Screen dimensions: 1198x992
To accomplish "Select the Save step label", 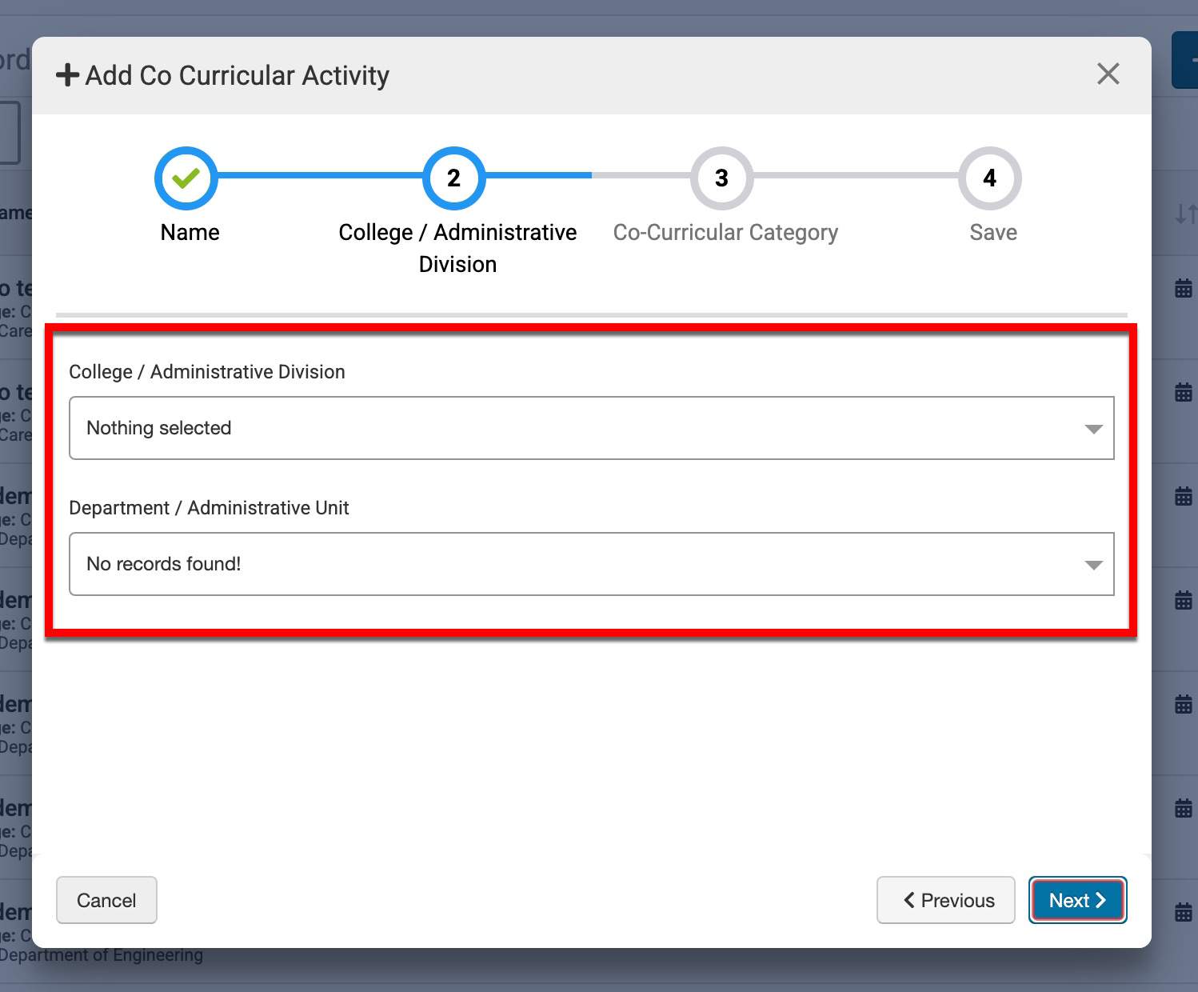I will 993,232.
